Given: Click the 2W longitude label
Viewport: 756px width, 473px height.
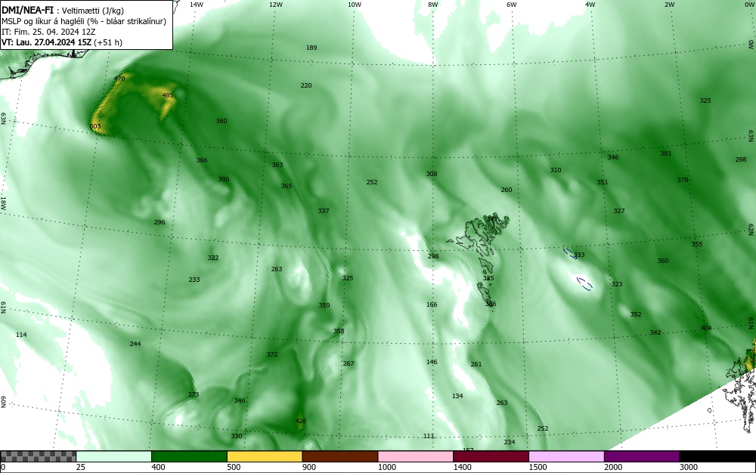Looking at the screenshot, I should (669, 5).
